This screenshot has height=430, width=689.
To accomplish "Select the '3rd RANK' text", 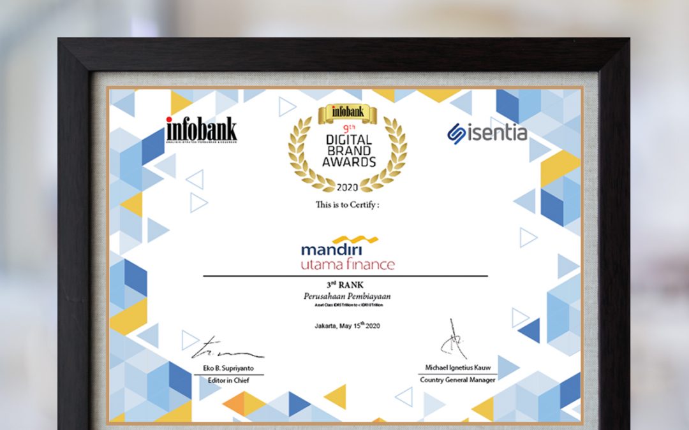I will 345,285.
